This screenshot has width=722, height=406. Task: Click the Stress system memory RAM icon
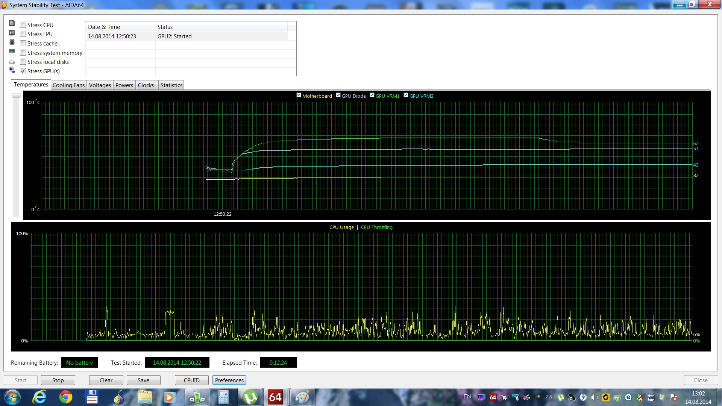pyautogui.click(x=12, y=51)
